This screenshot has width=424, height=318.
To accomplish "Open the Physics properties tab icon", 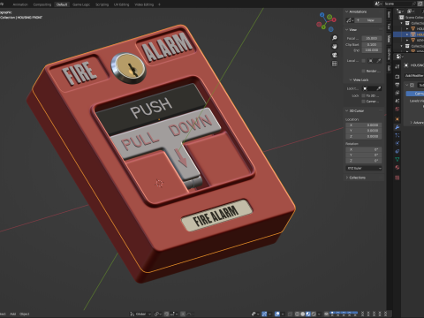I will pos(397,143).
